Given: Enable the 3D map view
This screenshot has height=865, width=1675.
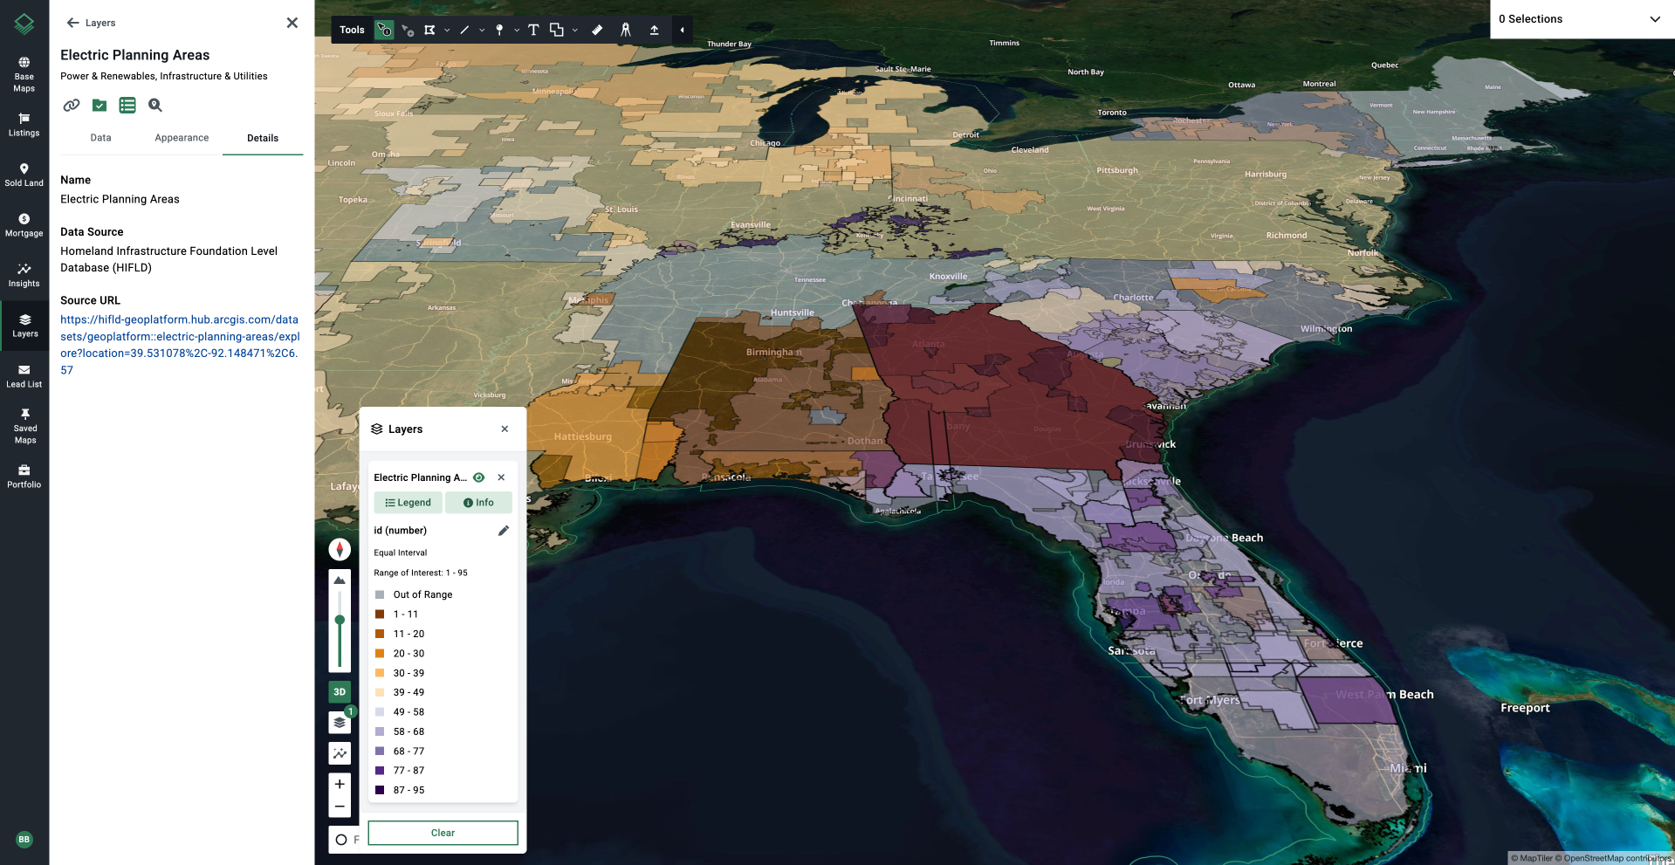Looking at the screenshot, I should point(340,691).
